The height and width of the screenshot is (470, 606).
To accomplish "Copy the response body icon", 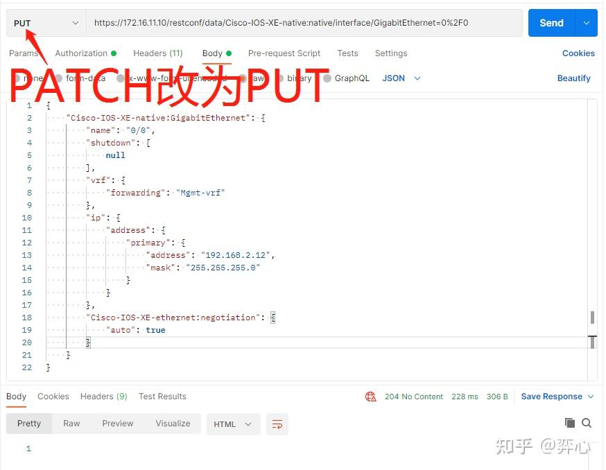I will (x=569, y=422).
